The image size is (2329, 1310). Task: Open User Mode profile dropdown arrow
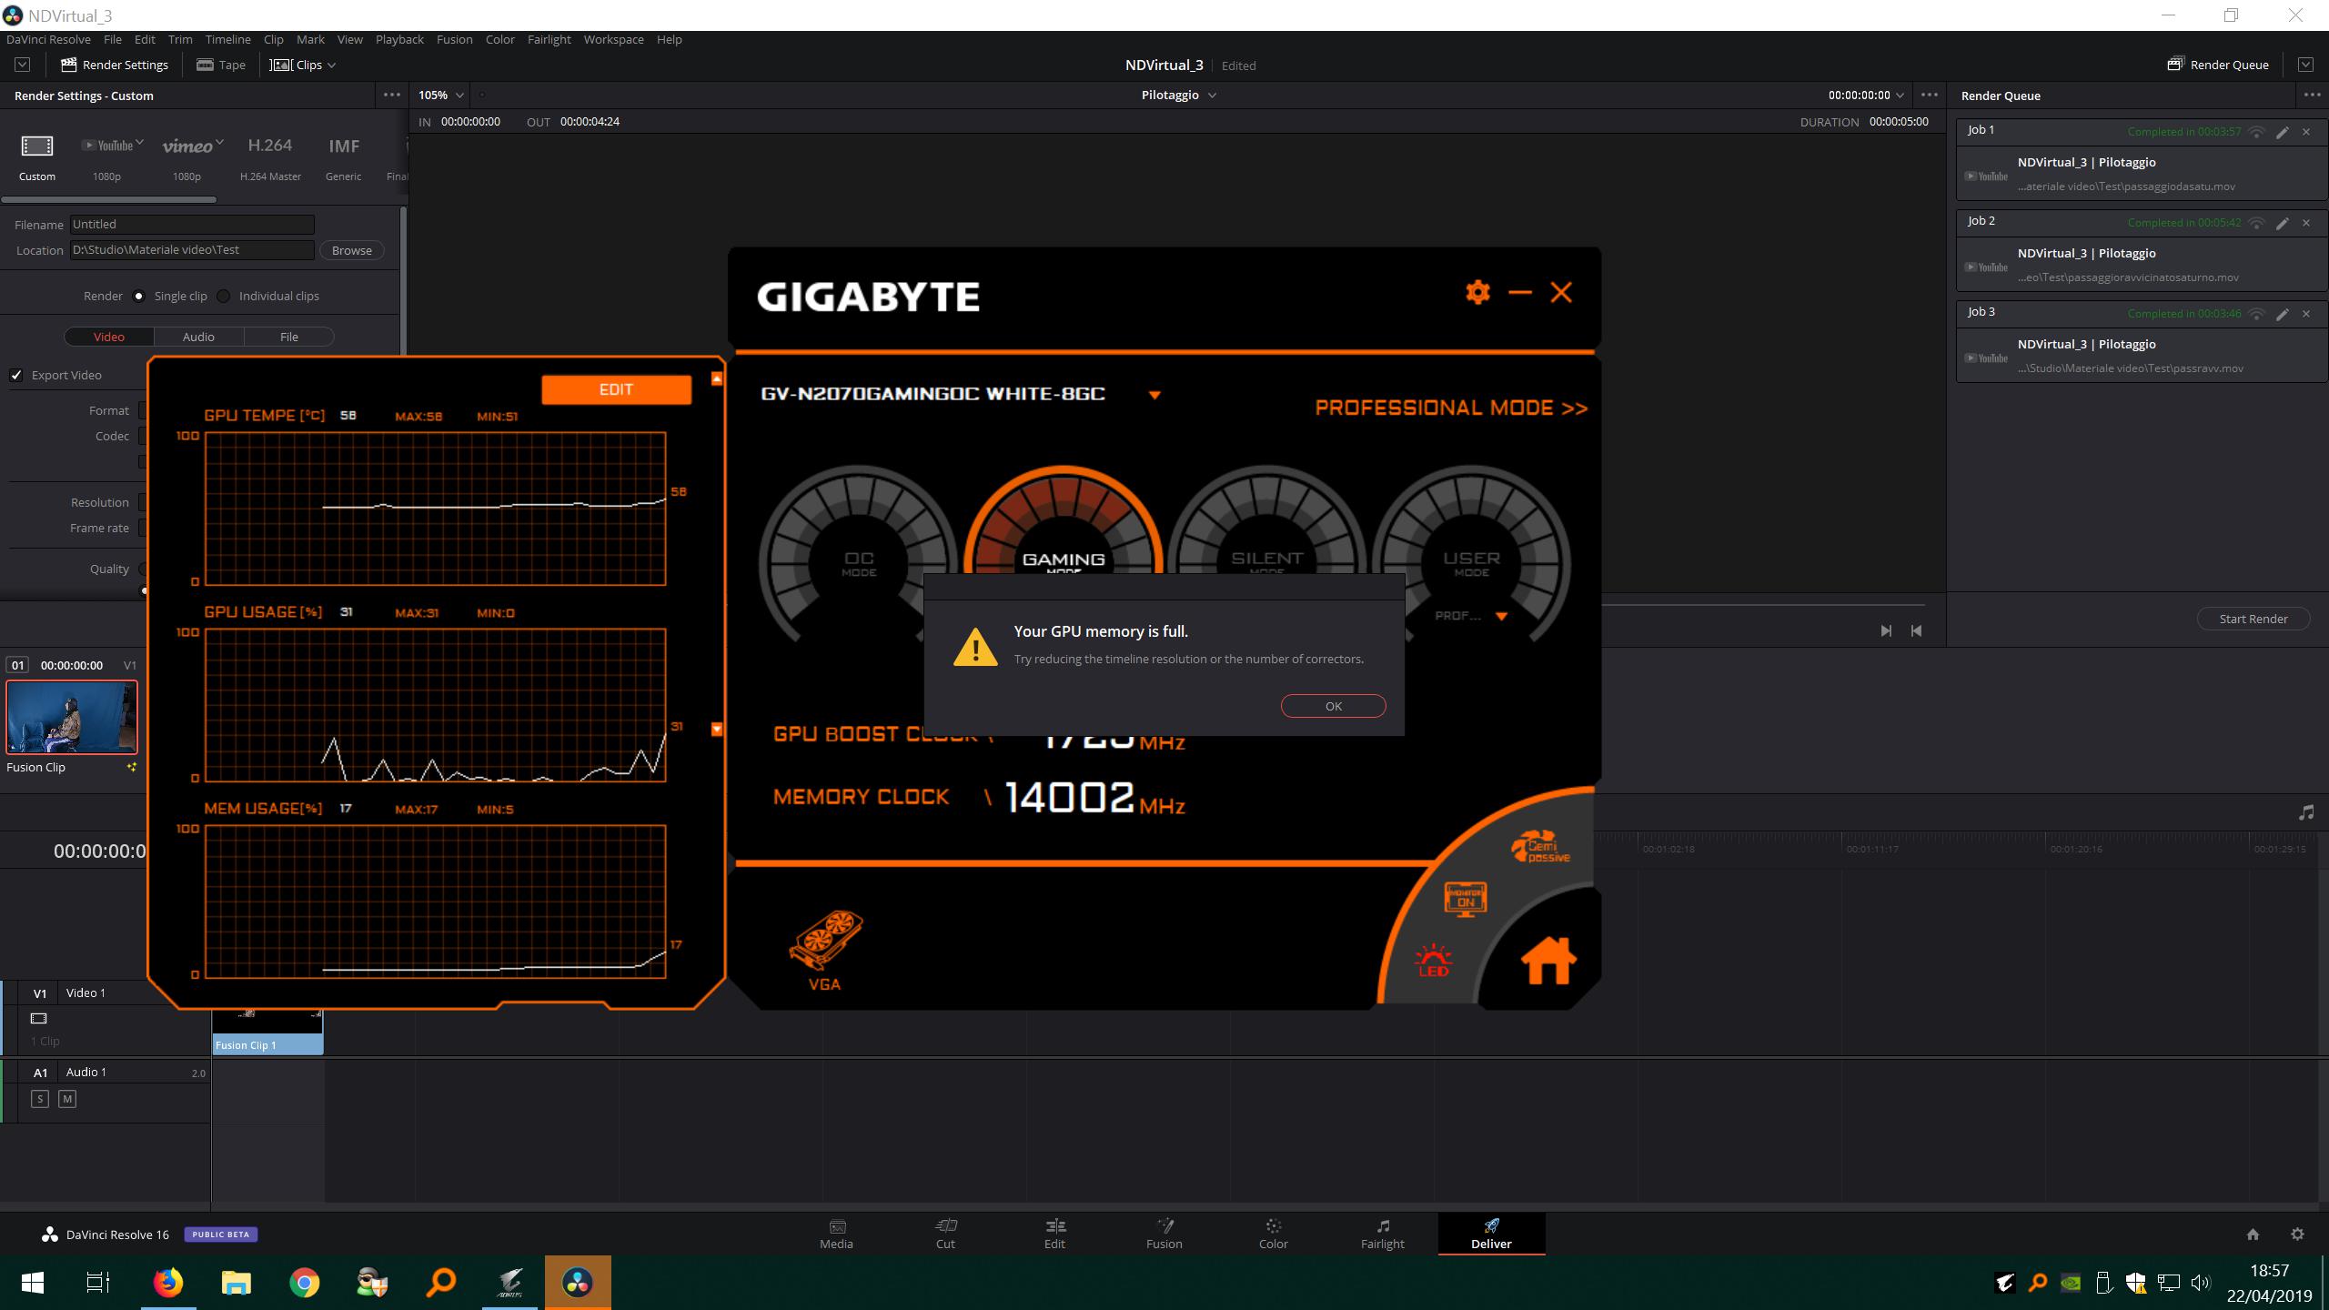click(x=1501, y=617)
